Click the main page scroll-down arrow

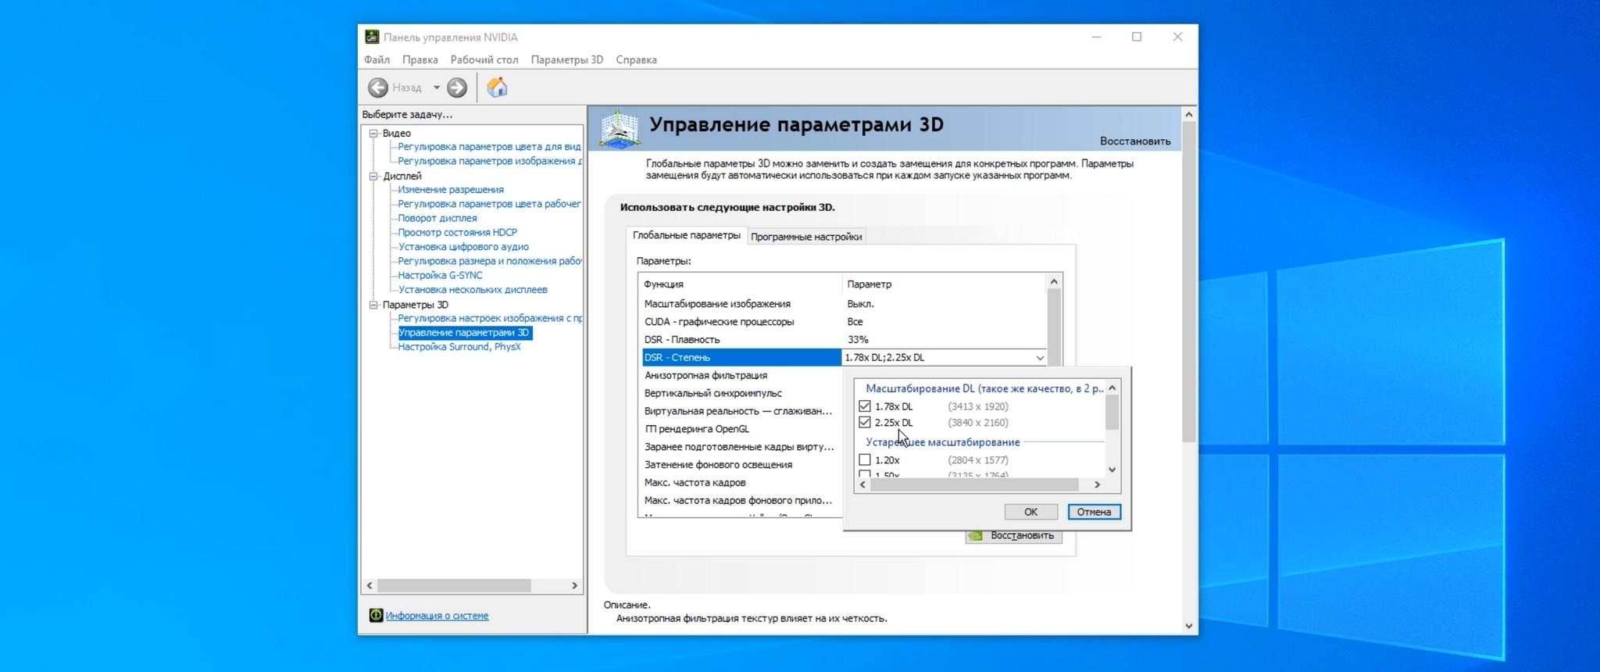click(1188, 626)
